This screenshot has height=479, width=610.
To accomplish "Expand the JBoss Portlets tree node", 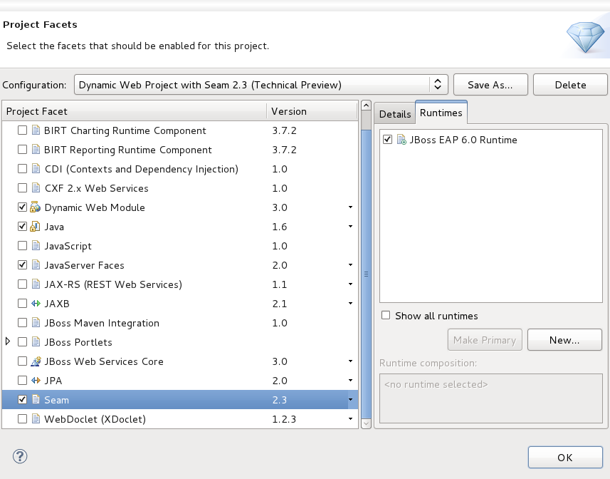I will (9, 342).
